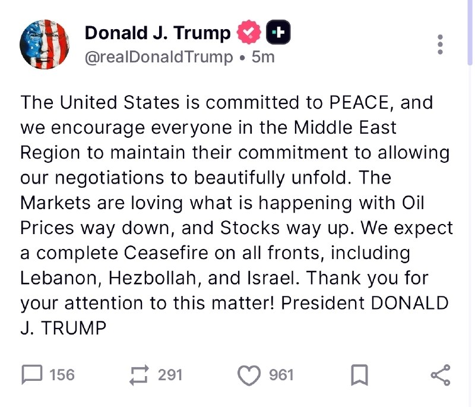Image resolution: width=475 pixels, height=407 pixels.
Task: Click the post body text
Action: 236,215
